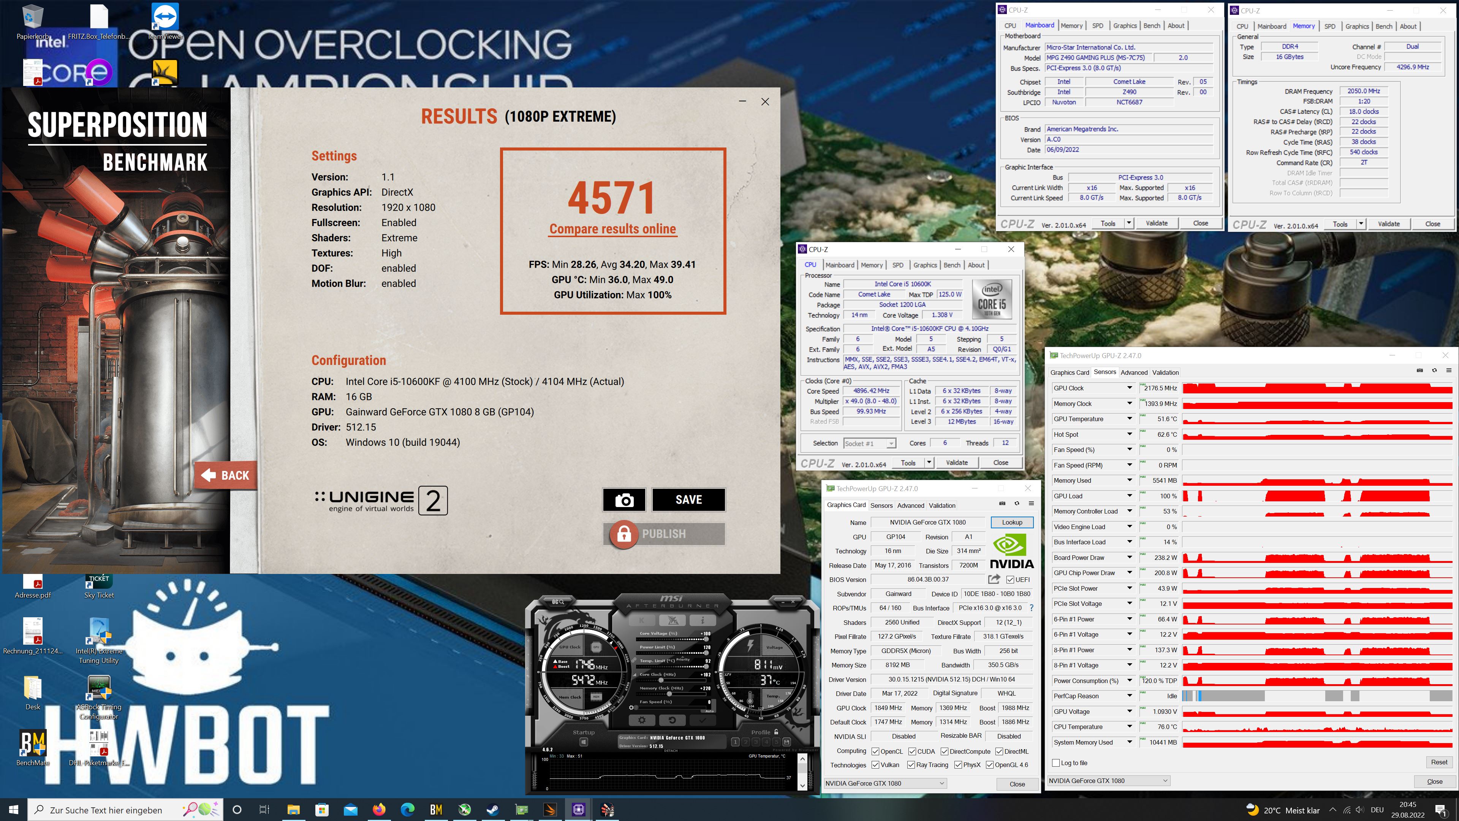Open TeamViewer desktop shortcut

[x=165, y=22]
